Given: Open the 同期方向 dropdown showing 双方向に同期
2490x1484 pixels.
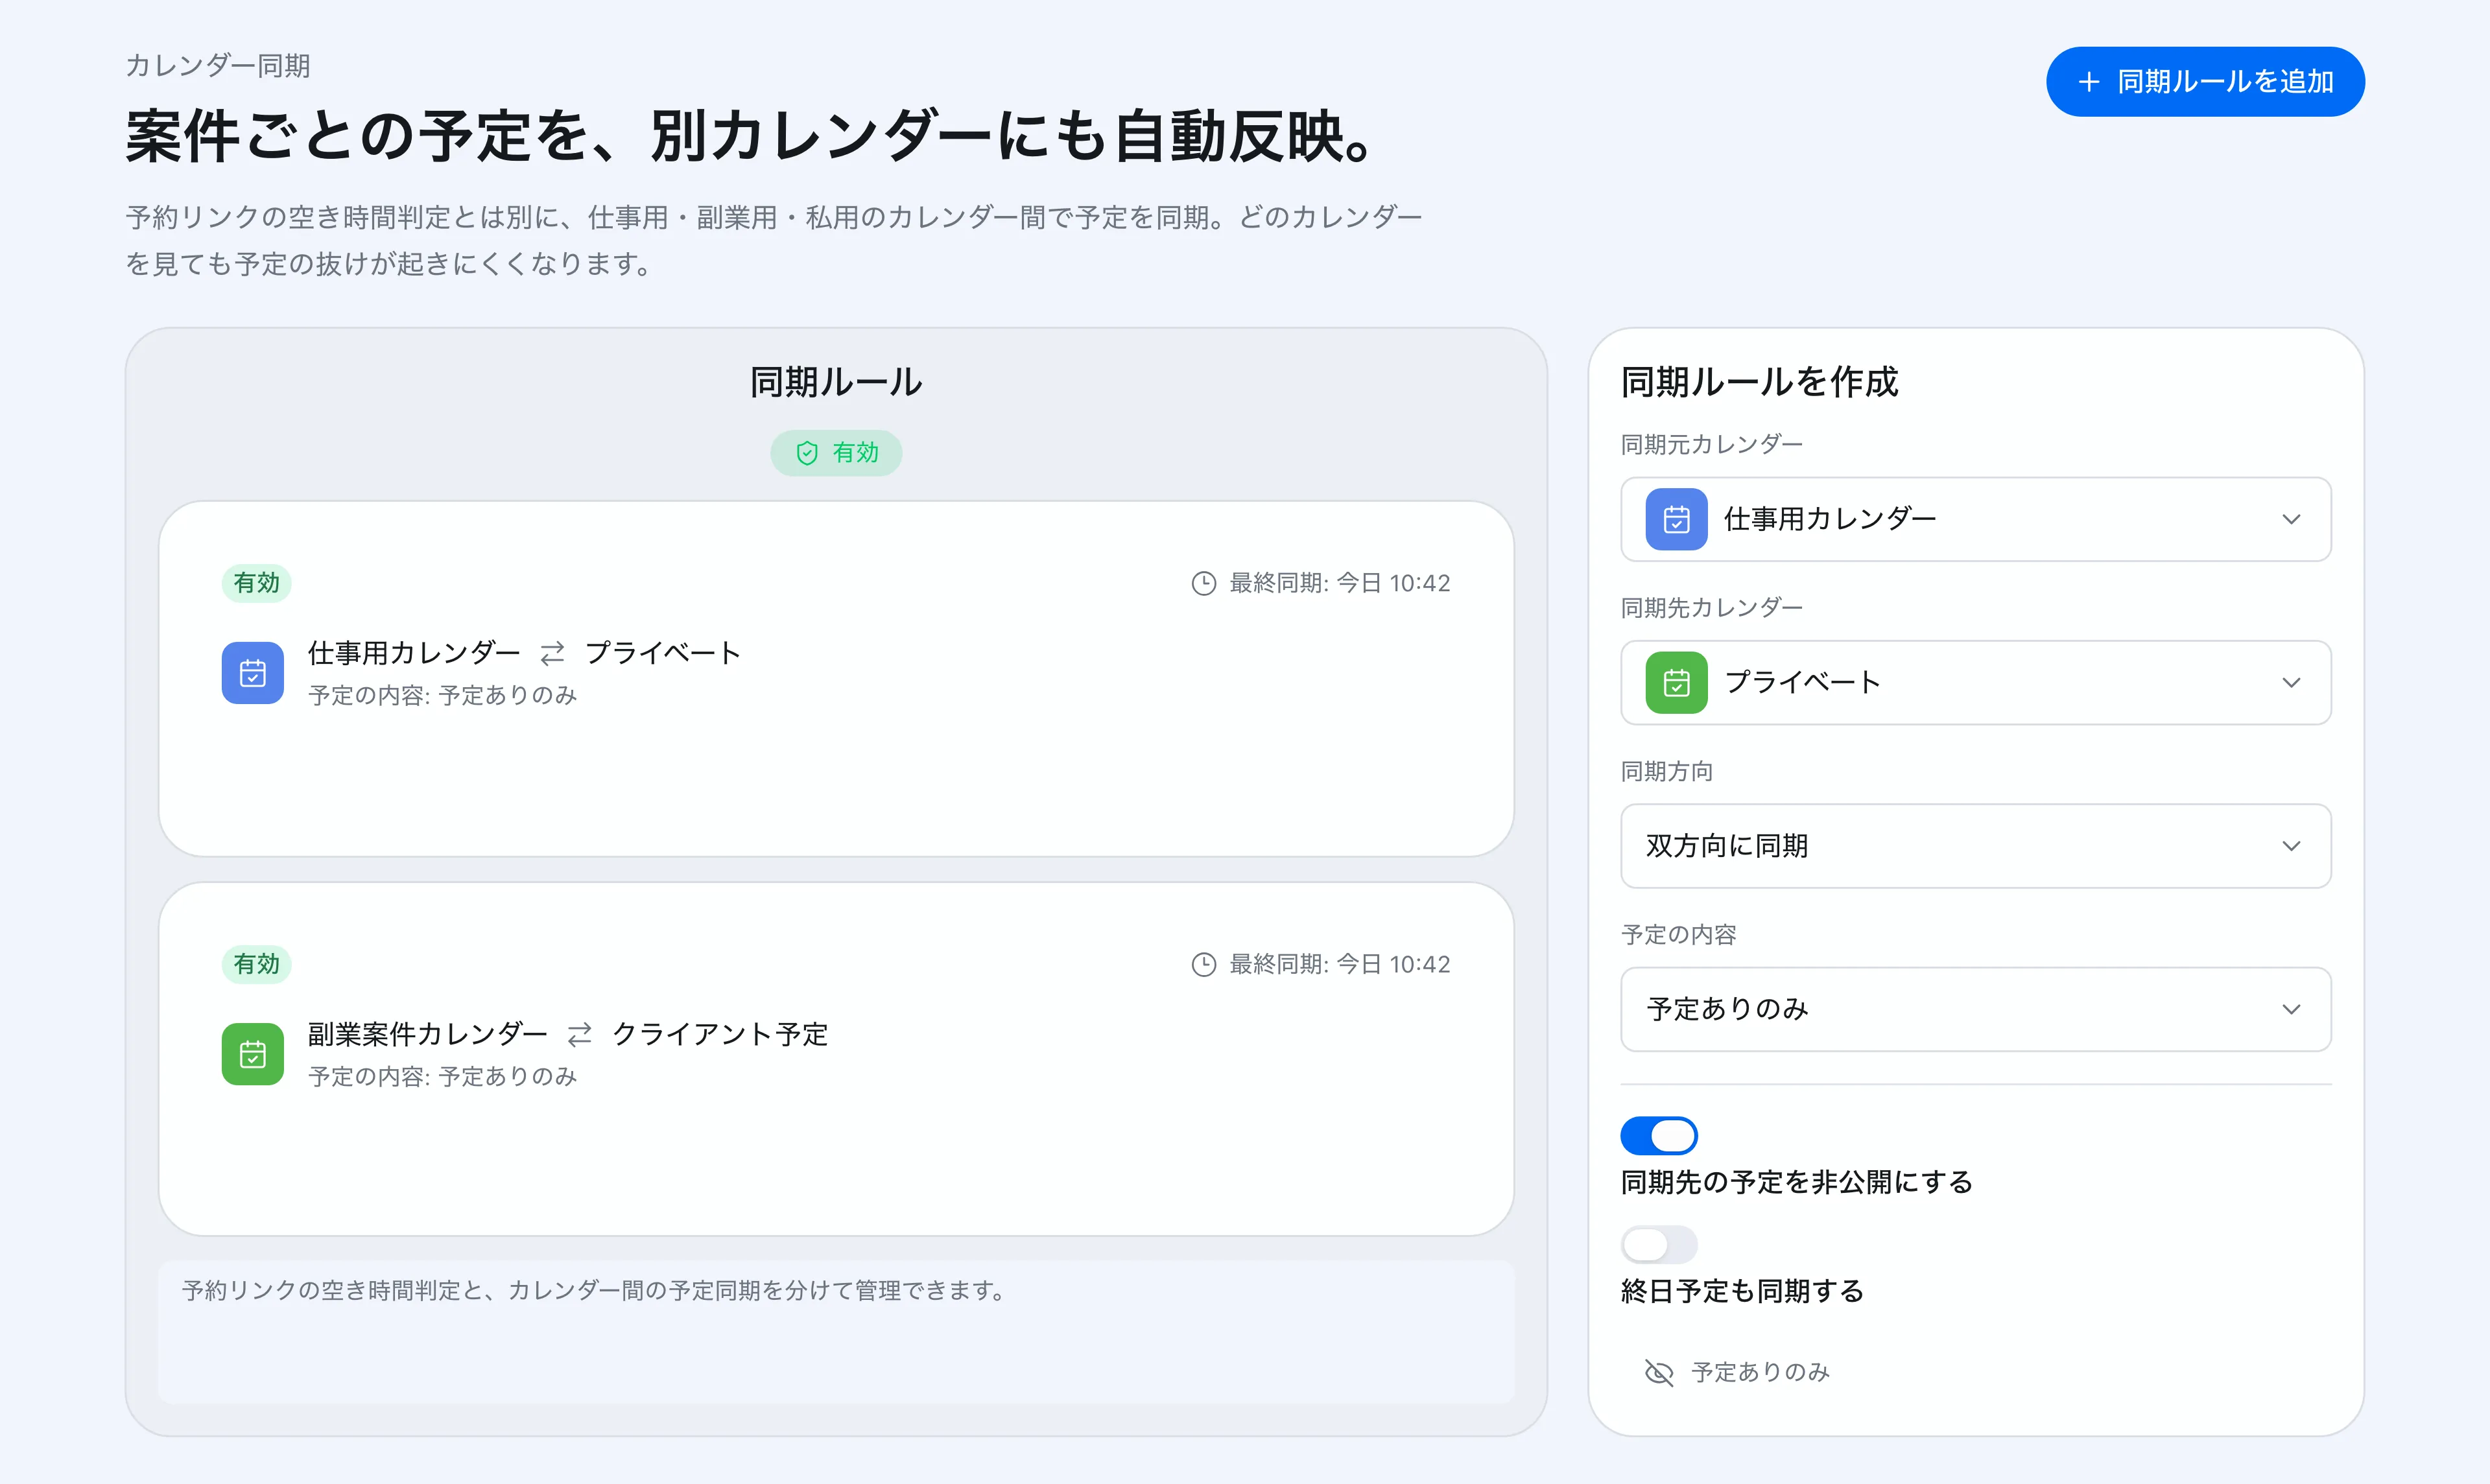Looking at the screenshot, I should coord(1975,846).
